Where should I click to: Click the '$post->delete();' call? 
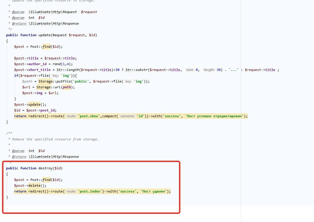tap(30, 186)
